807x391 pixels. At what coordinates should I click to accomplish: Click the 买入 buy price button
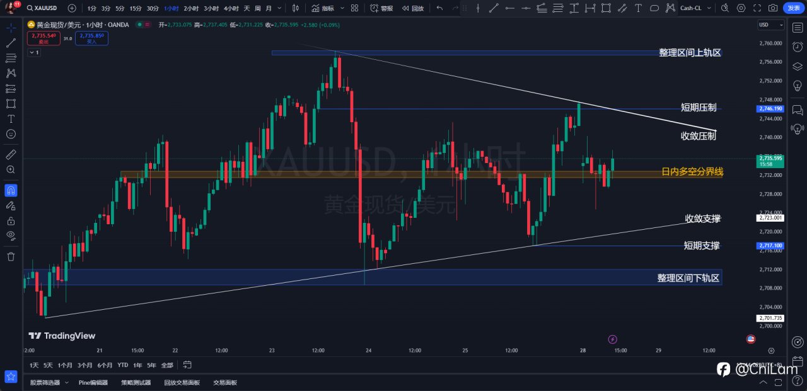pos(94,38)
